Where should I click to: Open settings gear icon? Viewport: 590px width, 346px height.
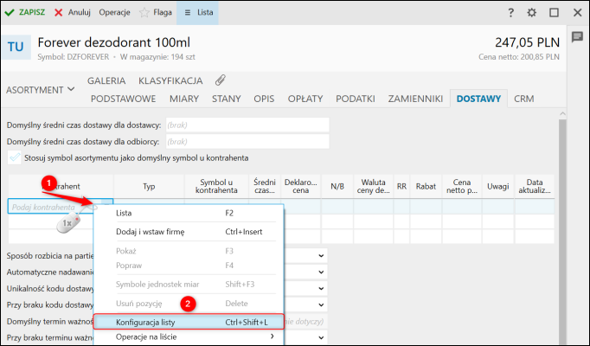pos(532,12)
